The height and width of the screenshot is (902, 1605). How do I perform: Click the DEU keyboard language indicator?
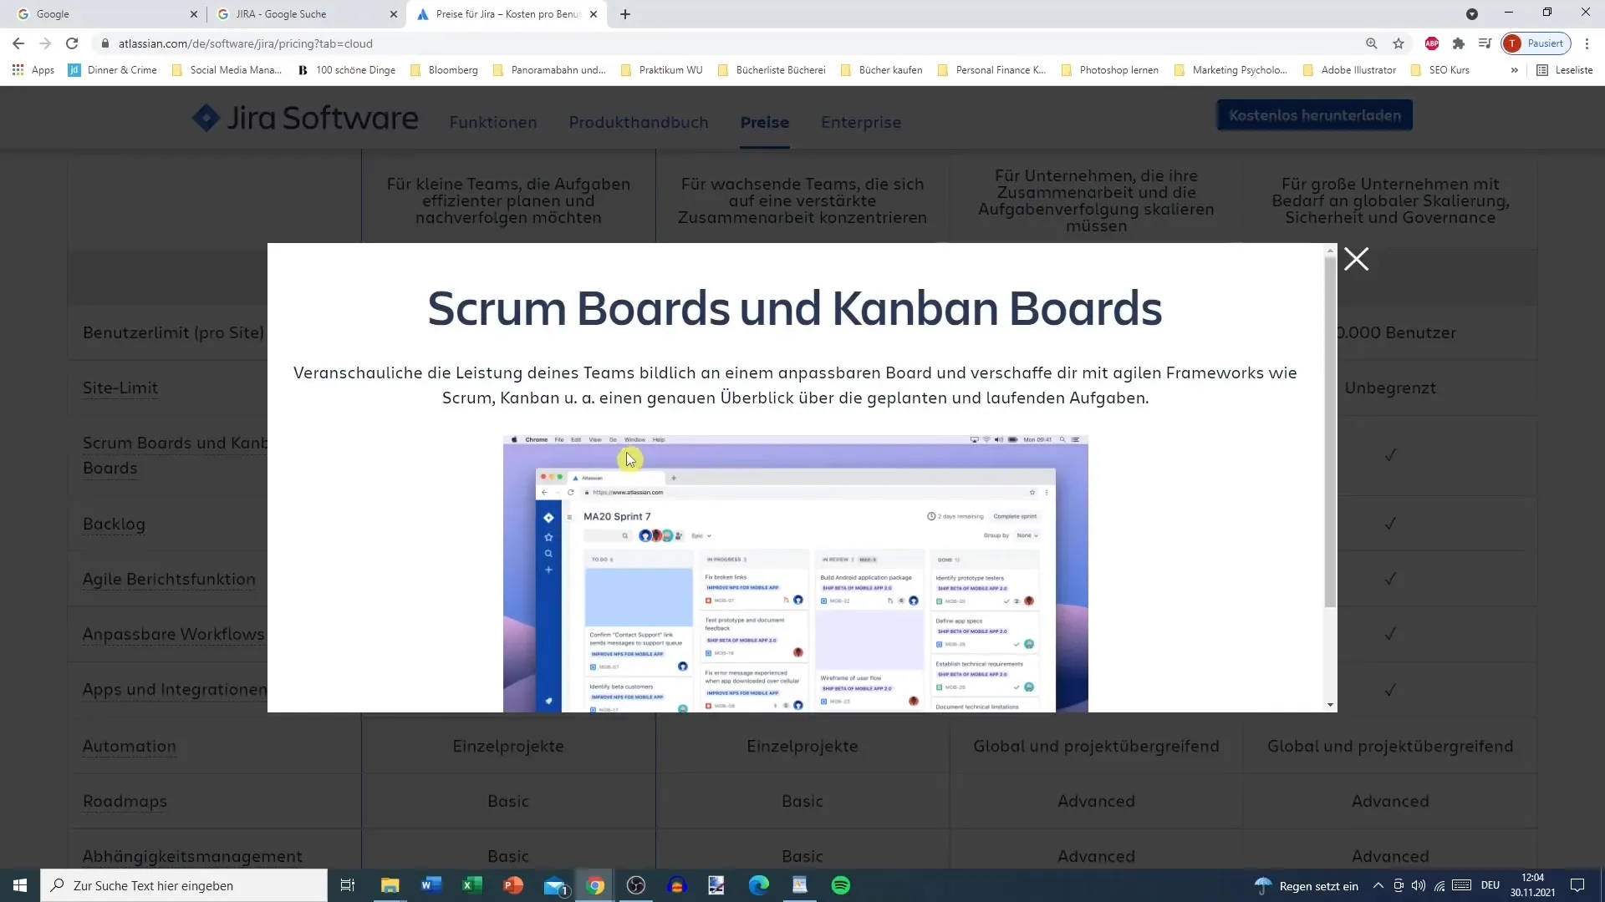[x=1488, y=884]
